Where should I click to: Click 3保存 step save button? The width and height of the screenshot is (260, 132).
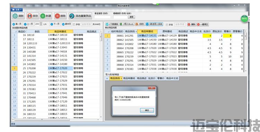coord(140,24)
